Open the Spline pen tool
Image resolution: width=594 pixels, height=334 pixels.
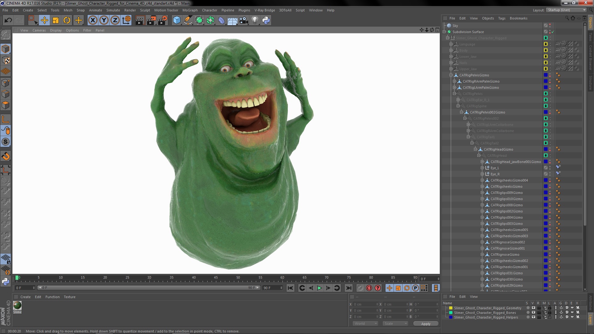(188, 20)
